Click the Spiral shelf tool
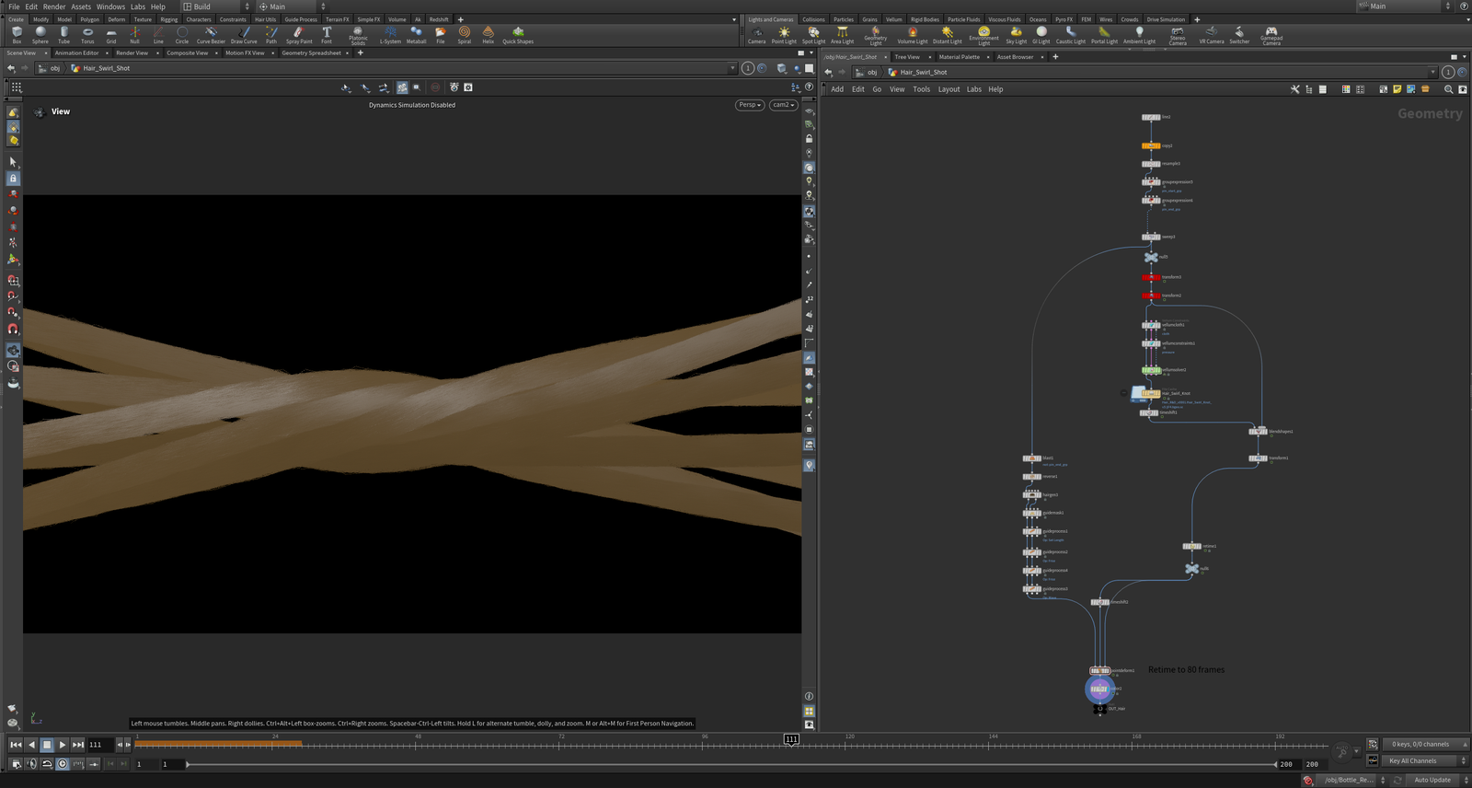Viewport: 1472px width, 788px height. 465,35
